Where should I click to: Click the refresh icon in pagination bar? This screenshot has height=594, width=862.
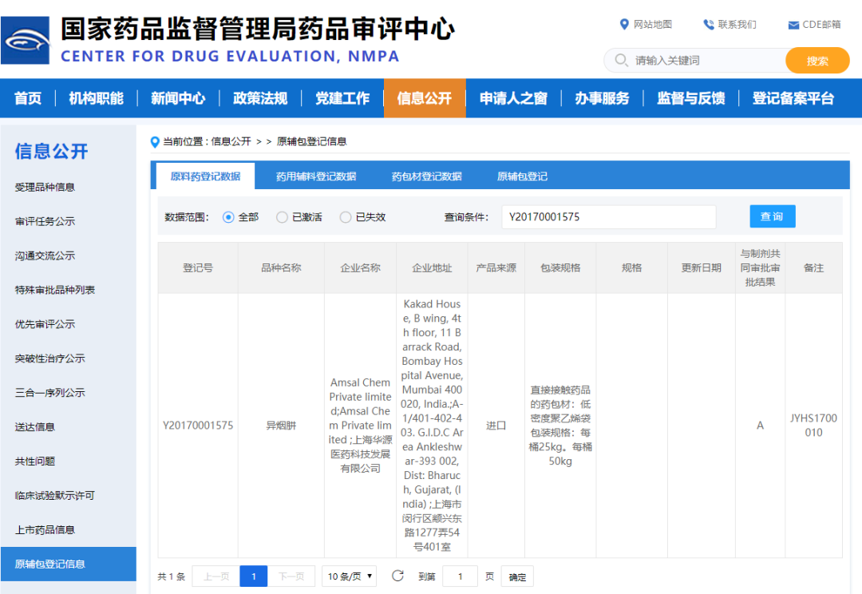tap(397, 576)
